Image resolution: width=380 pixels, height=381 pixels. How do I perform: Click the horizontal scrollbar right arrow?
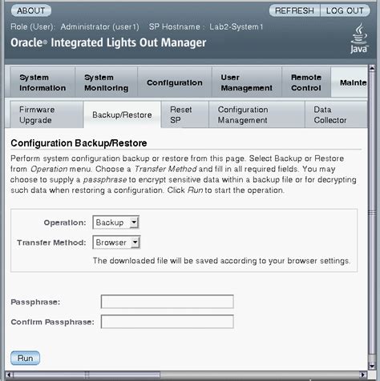pos(362,375)
